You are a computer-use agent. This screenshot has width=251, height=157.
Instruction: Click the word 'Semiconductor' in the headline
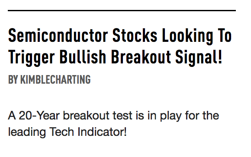pyautogui.click(x=58, y=35)
